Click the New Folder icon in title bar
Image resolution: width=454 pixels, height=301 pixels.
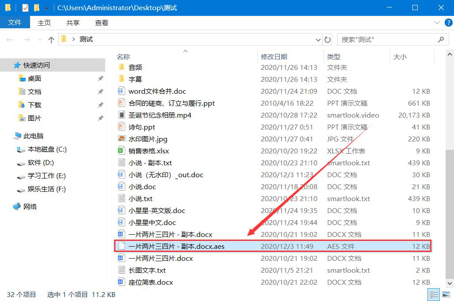37,8
